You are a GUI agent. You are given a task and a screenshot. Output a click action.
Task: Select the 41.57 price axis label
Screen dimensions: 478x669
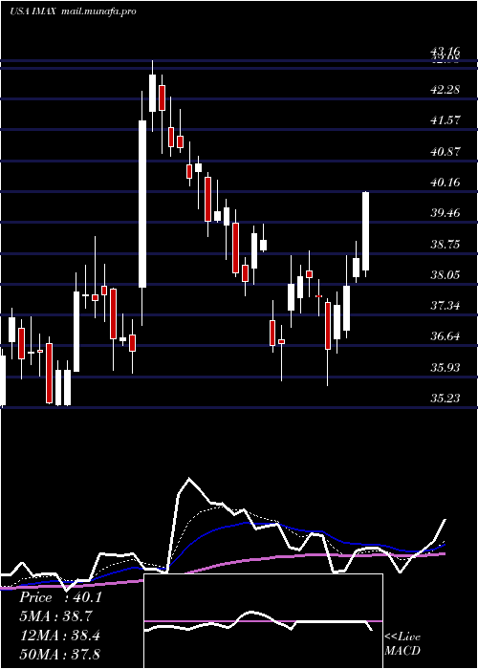[445, 119]
